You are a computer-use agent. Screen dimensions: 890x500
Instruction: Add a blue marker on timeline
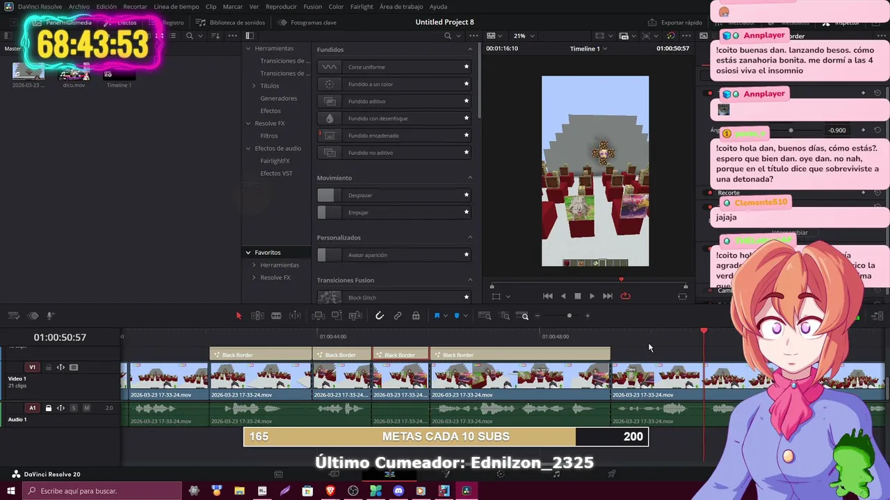pyautogui.click(x=457, y=316)
